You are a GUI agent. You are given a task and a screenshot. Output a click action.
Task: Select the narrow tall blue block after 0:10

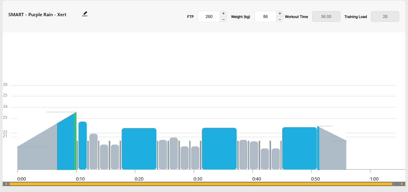point(83,146)
